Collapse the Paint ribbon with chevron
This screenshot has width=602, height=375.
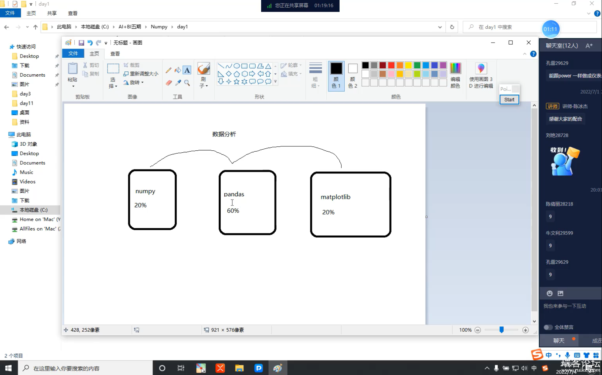525,54
